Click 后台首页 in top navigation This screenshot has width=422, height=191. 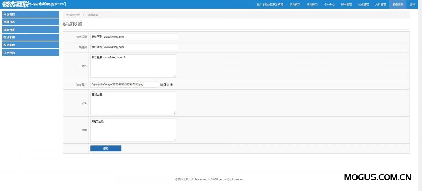point(295,4)
